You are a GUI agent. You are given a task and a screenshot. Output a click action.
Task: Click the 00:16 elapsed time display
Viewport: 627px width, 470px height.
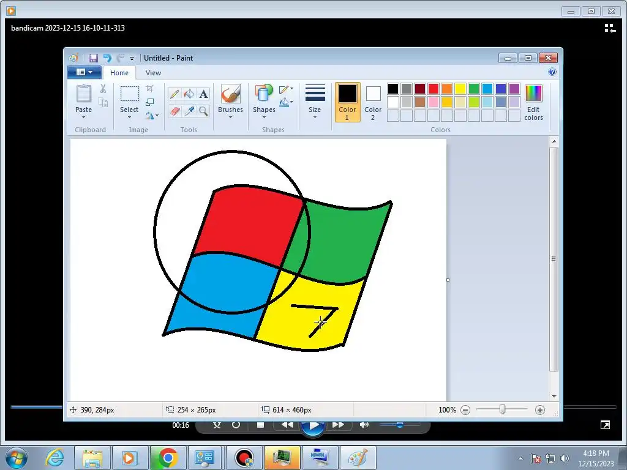click(x=181, y=425)
